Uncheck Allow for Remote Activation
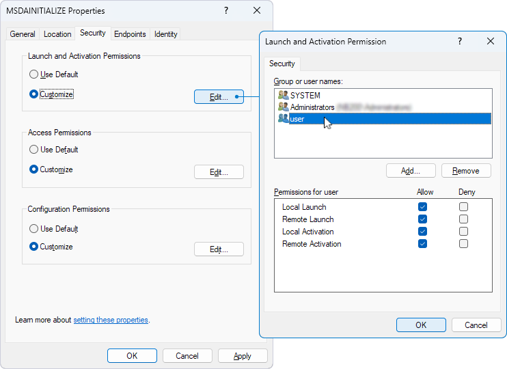 (422, 243)
